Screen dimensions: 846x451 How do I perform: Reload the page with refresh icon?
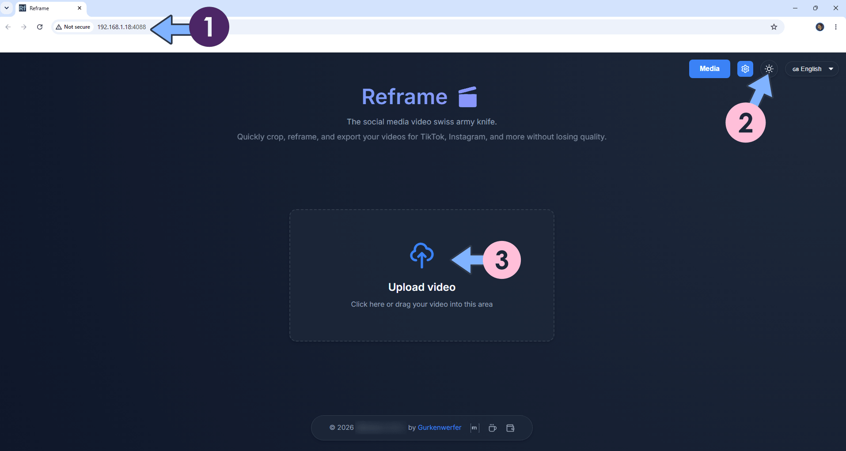point(40,27)
